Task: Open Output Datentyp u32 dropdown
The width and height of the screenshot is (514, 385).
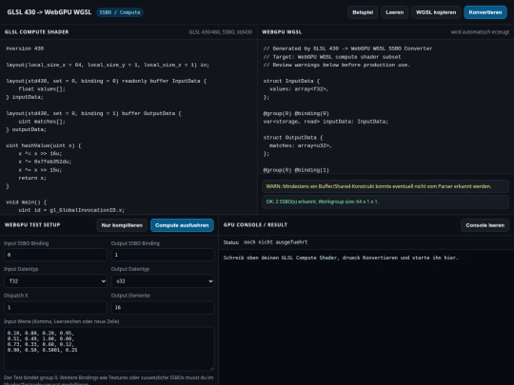Action: coord(163,280)
